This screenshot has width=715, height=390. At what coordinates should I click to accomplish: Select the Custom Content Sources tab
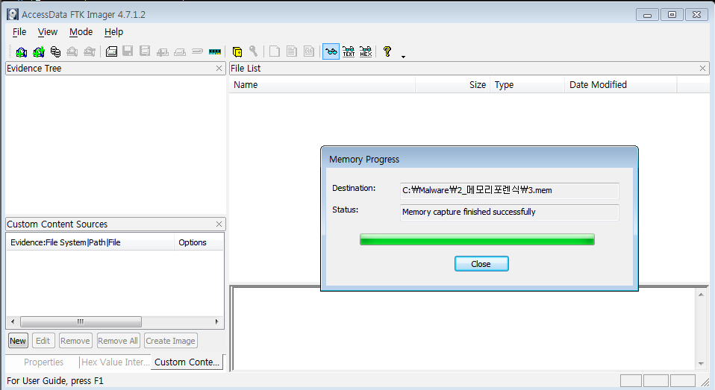click(x=187, y=362)
